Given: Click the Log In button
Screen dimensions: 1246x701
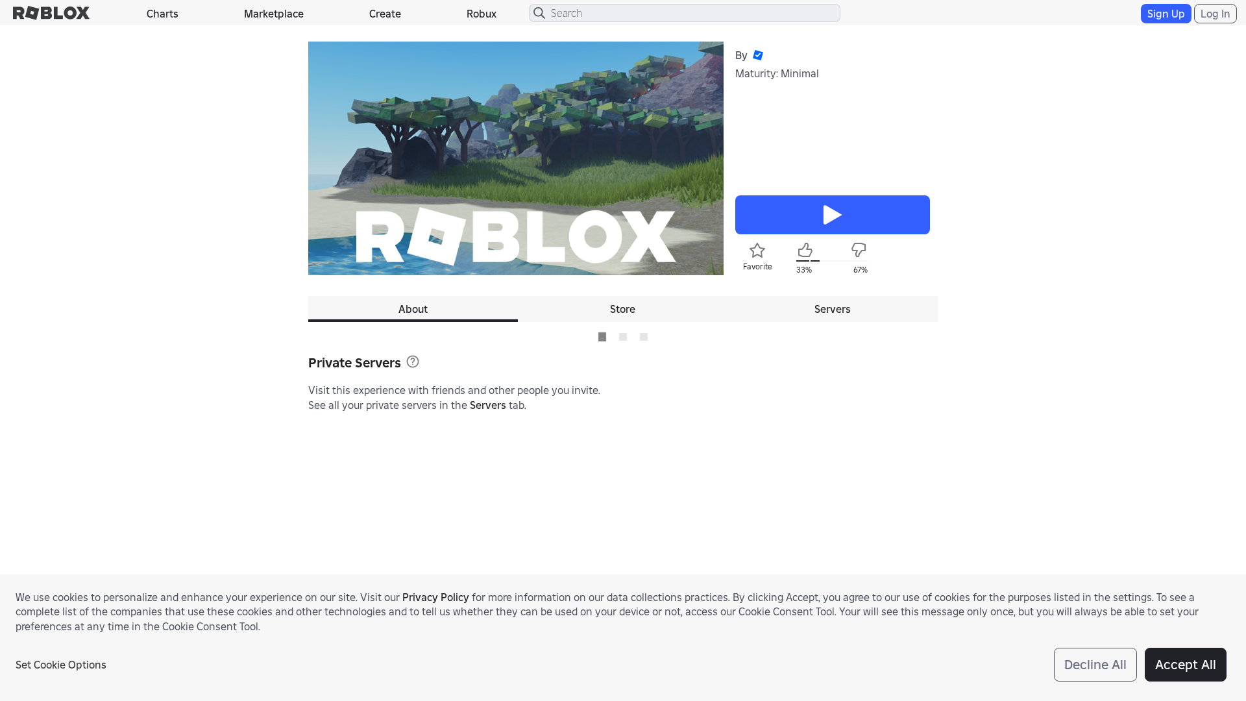Looking at the screenshot, I should 1215,13.
